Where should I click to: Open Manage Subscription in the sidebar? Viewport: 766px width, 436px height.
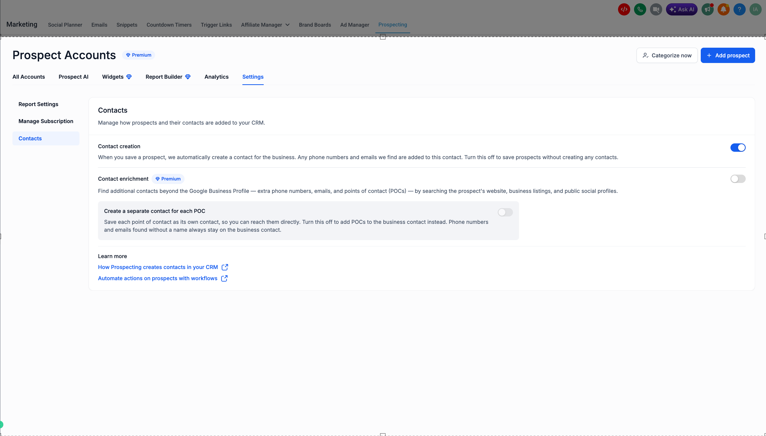click(x=46, y=121)
